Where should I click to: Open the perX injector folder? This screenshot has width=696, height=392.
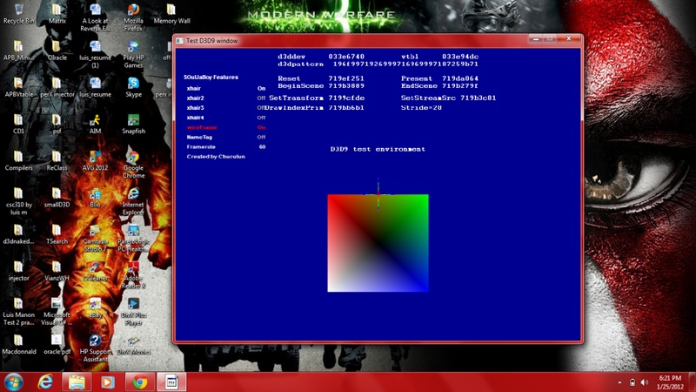click(57, 88)
